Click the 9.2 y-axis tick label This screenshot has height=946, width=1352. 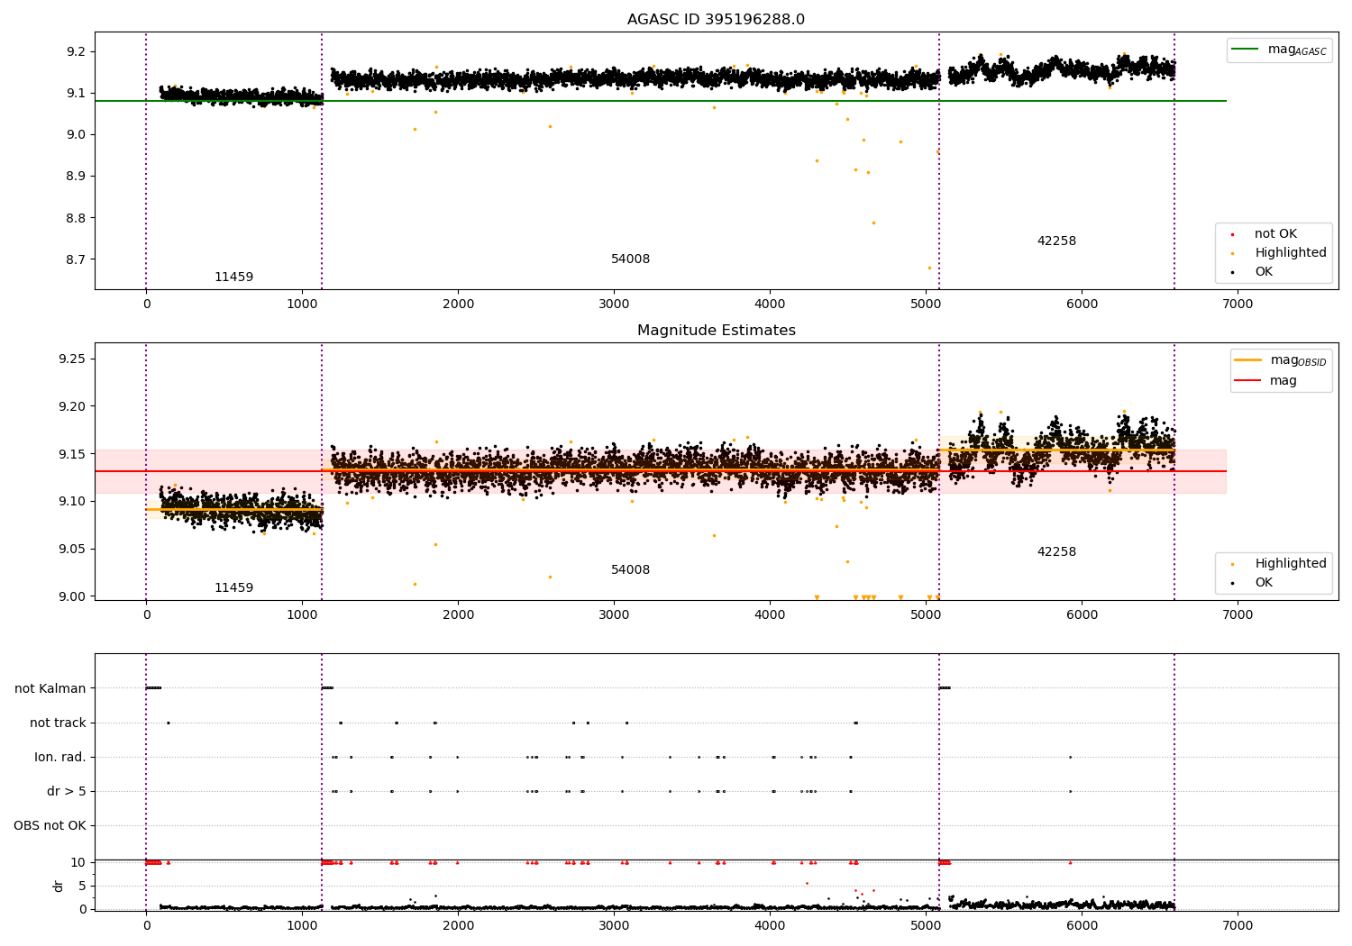point(76,51)
